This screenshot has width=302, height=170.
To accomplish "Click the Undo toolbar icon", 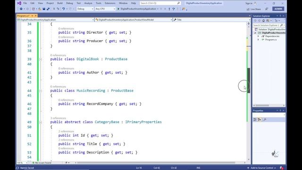I will [x=63, y=9].
